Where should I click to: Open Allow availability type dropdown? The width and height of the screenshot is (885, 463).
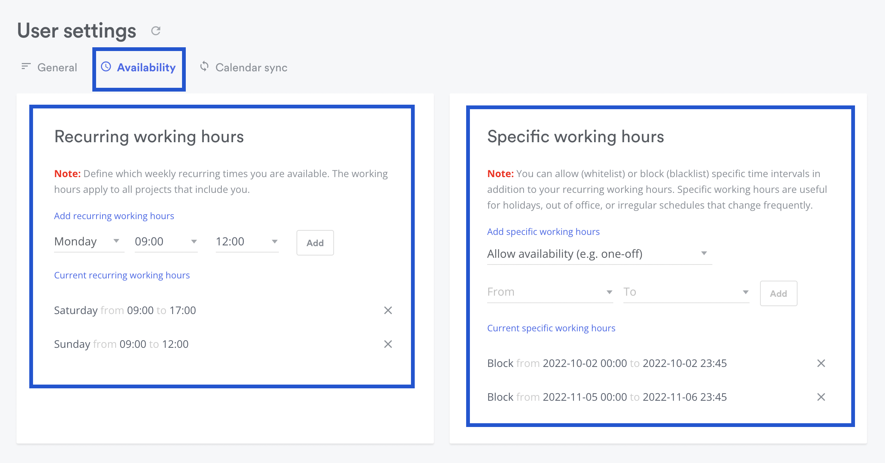coord(599,254)
